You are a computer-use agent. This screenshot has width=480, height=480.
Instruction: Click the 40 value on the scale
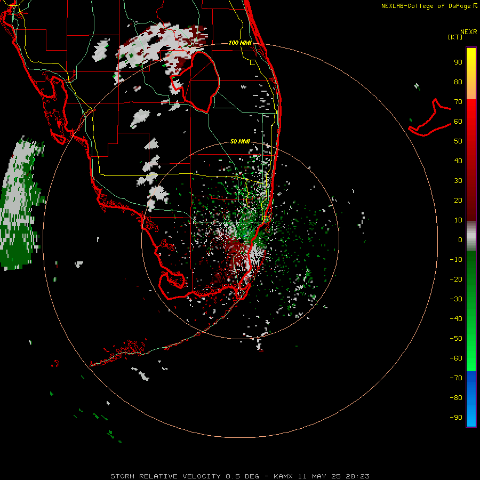coord(458,161)
